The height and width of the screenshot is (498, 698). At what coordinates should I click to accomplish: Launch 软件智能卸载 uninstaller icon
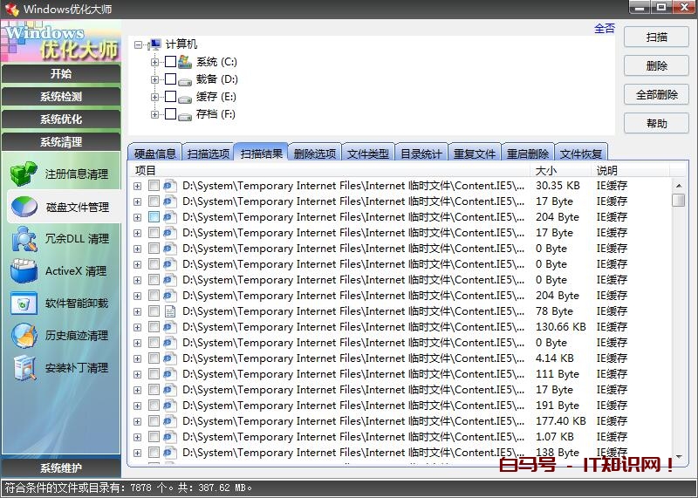[24, 304]
